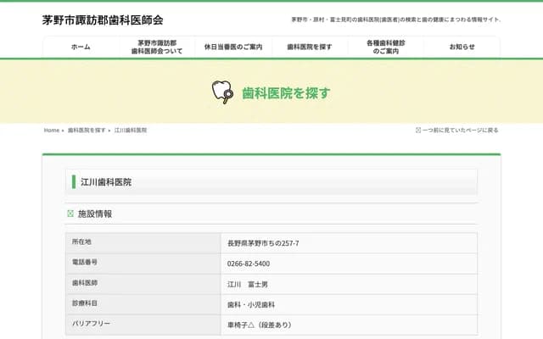Select address 長野県茅野市ちの257-7
The image size is (543, 339).
pyautogui.click(x=263, y=243)
